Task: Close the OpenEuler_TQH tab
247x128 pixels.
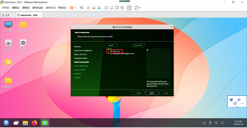Action: point(40,15)
